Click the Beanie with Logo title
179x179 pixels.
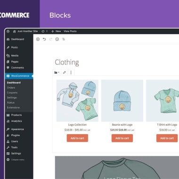(122, 125)
